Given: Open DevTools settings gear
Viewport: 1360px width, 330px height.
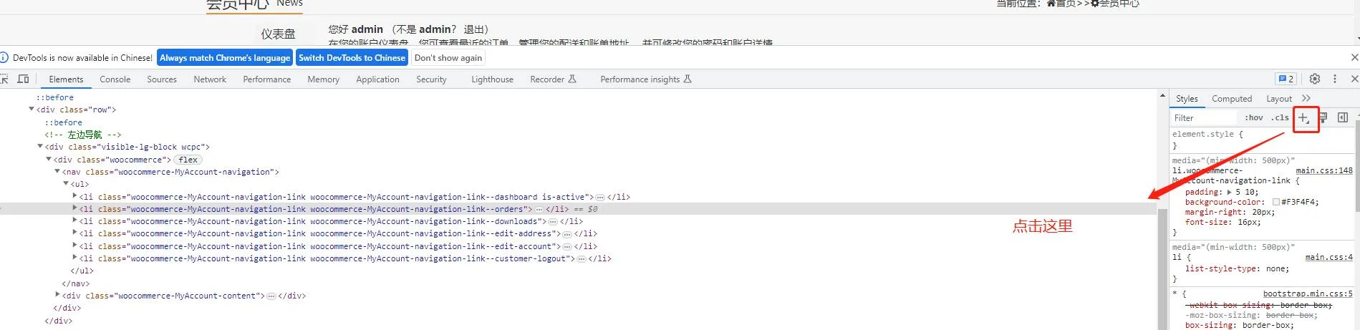Looking at the screenshot, I should coord(1315,79).
